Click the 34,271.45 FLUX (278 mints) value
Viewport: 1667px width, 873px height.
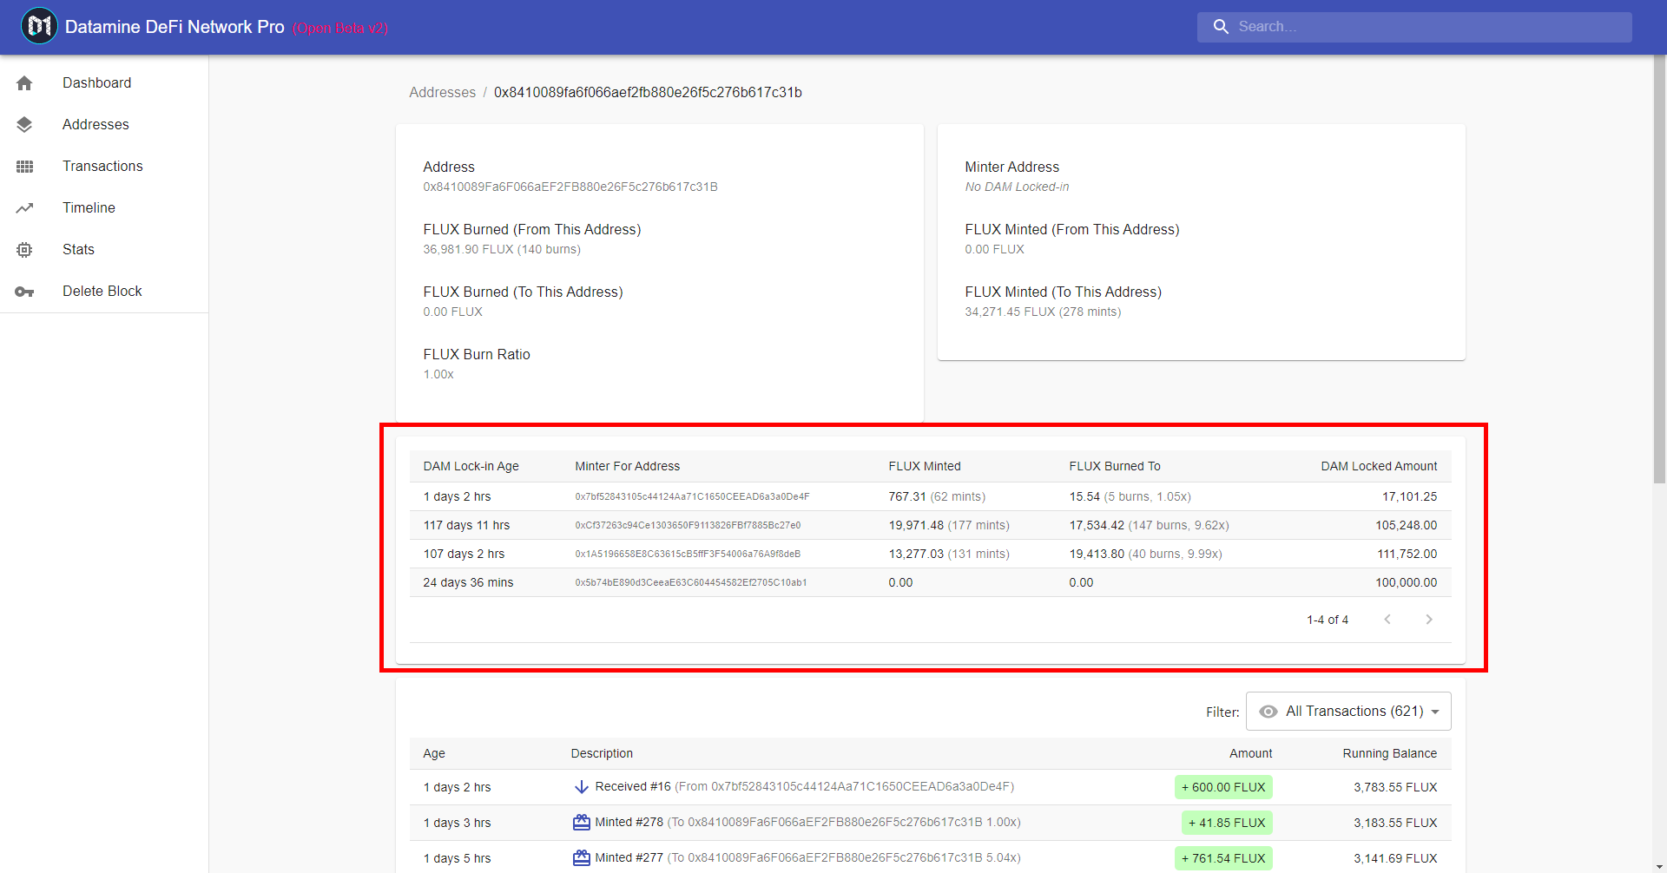tap(1043, 312)
